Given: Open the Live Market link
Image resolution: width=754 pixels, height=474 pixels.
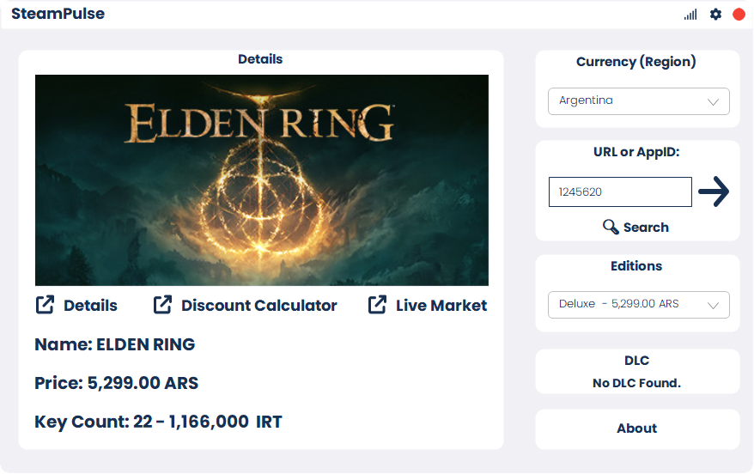Looking at the screenshot, I should pos(441,306).
